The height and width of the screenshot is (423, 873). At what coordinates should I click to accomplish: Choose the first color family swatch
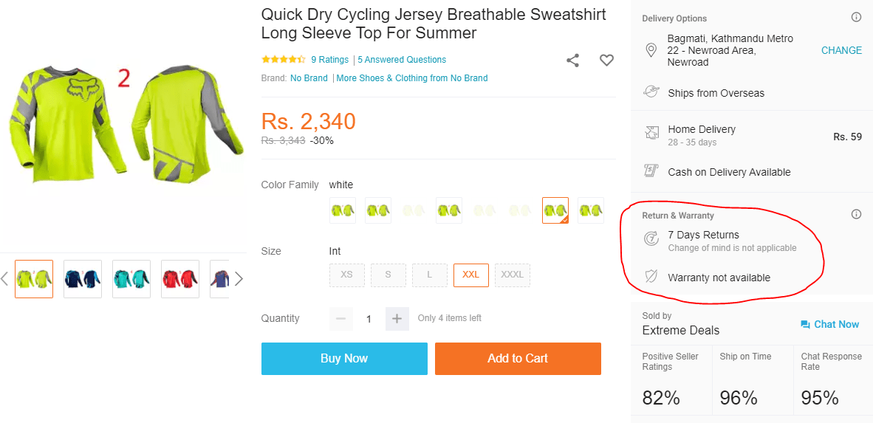pos(343,211)
